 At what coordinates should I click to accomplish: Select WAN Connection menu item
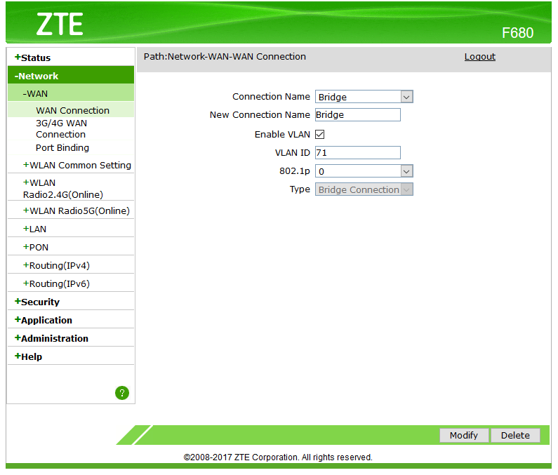pyautogui.click(x=72, y=111)
